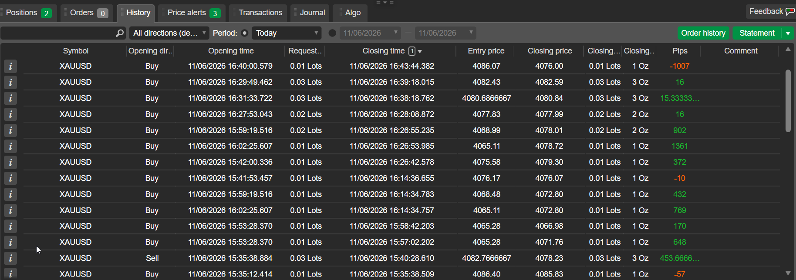
Task: Click the Sell direction cell
Action: [x=152, y=258]
